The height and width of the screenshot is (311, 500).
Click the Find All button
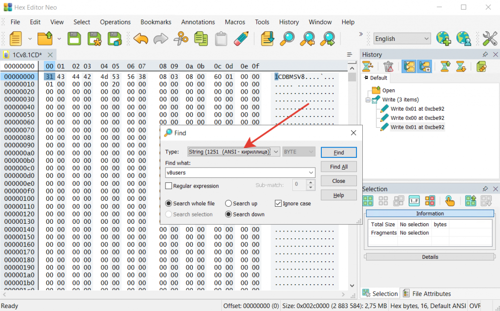click(339, 167)
